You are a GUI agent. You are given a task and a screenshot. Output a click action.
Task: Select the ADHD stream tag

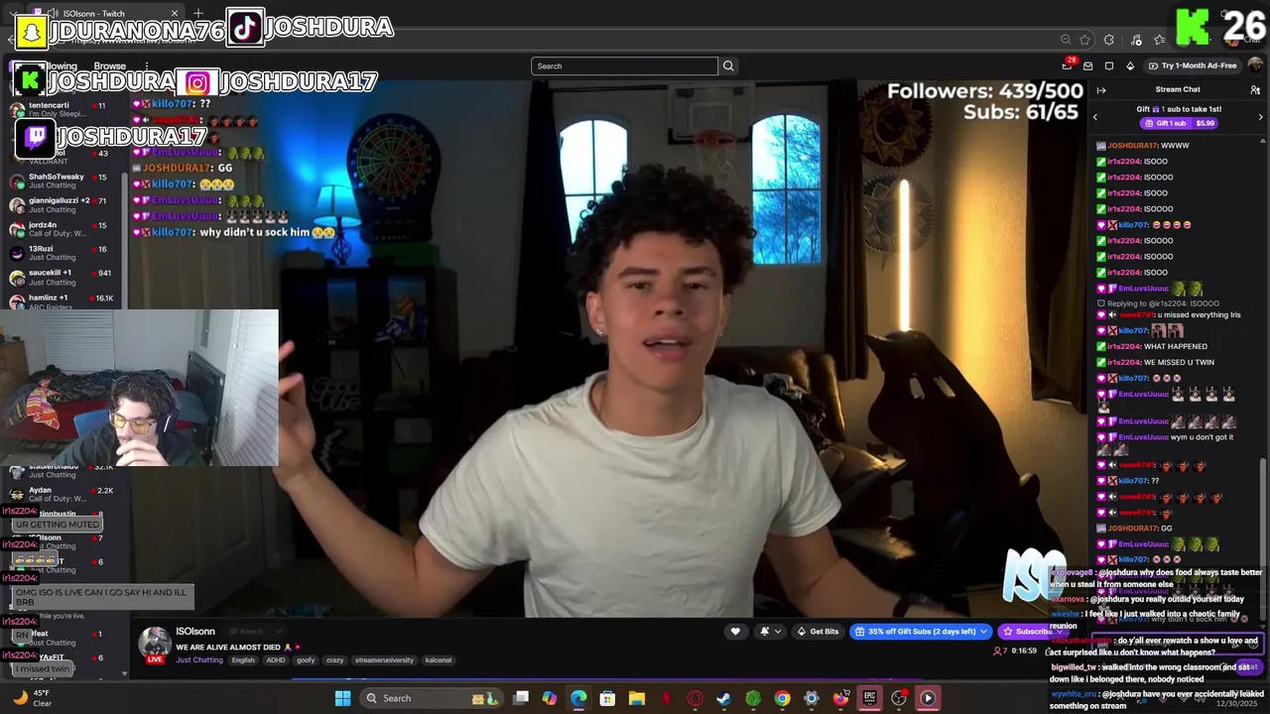(275, 659)
